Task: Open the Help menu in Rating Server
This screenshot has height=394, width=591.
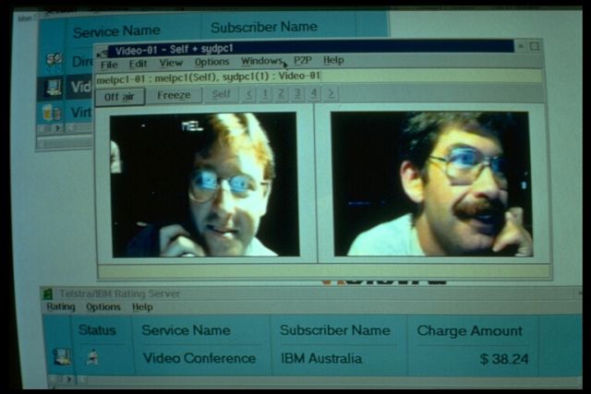Action: coord(142,307)
